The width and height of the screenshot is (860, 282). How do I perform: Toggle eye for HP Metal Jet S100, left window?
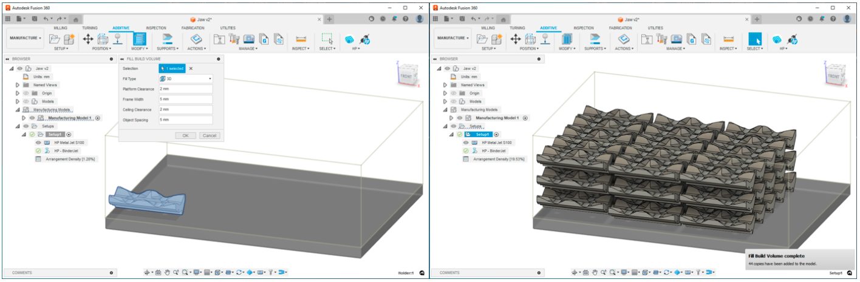pyautogui.click(x=39, y=143)
